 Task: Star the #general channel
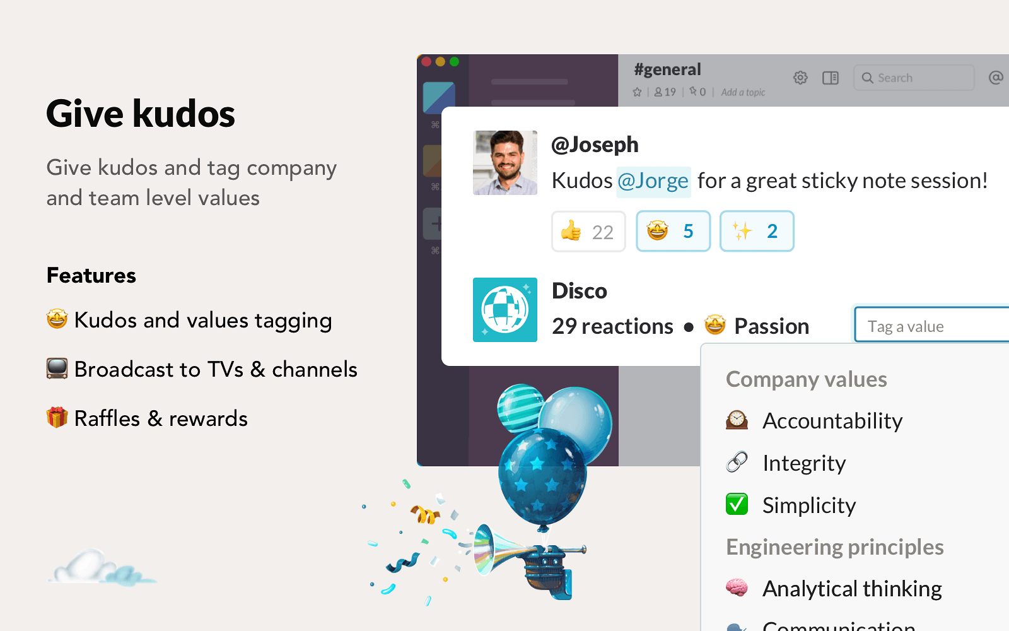pos(637,92)
